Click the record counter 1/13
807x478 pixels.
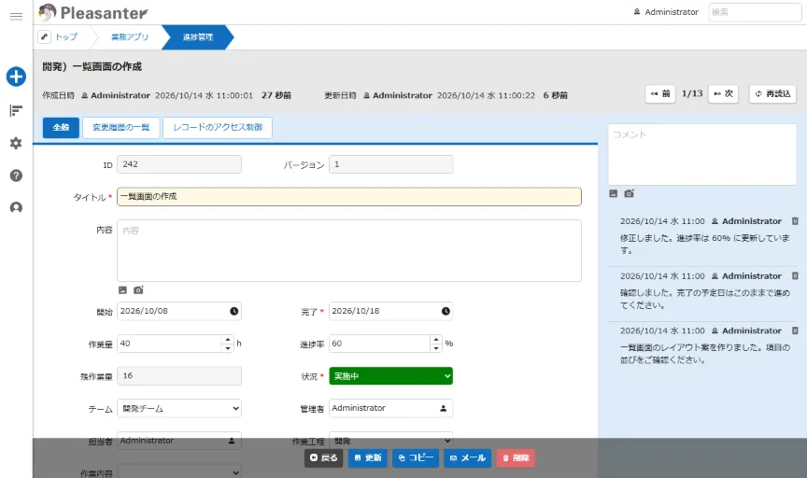[x=692, y=93]
